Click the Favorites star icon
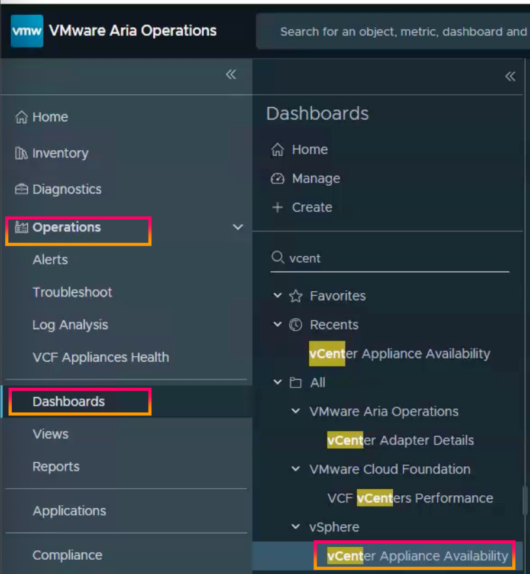Viewport: 530px width, 574px height. click(295, 296)
